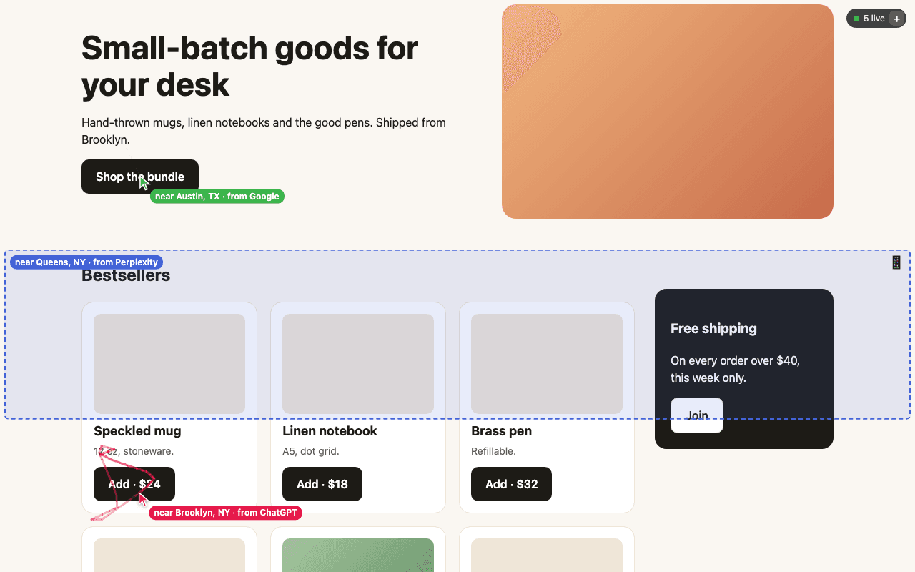
Task: Open the orange hero image
Action: pos(668,112)
